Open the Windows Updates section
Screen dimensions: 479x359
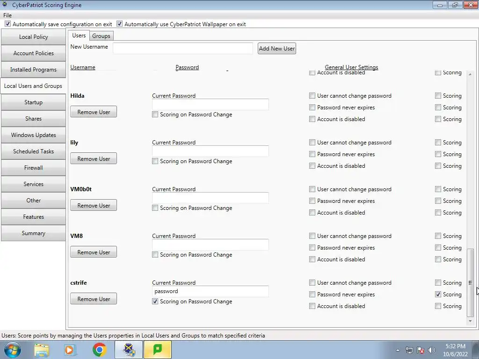click(33, 135)
